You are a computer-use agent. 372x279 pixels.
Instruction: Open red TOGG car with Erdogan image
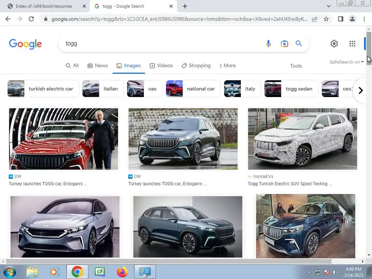pyautogui.click(x=64, y=139)
